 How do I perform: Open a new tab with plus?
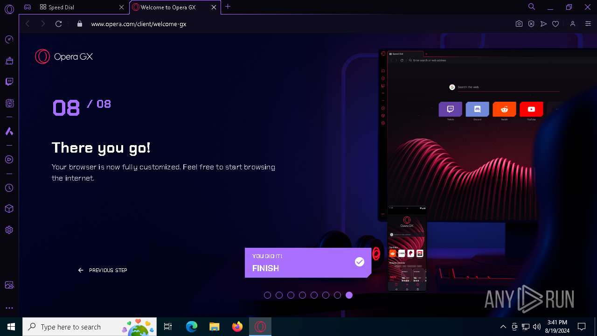[x=228, y=7]
